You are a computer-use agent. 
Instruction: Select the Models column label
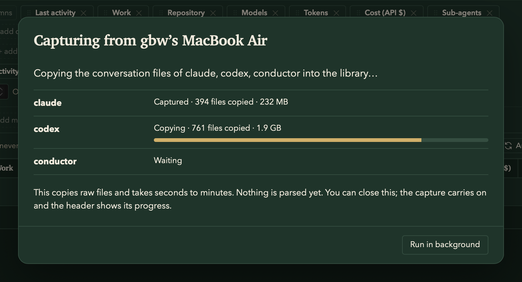(254, 13)
